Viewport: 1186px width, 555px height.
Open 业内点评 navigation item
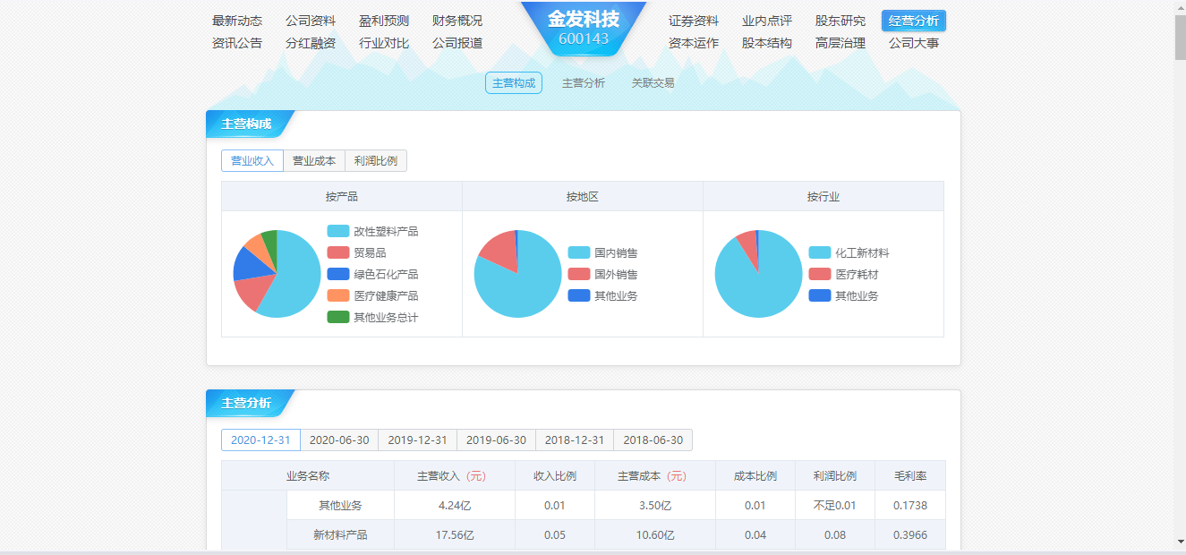tap(767, 21)
